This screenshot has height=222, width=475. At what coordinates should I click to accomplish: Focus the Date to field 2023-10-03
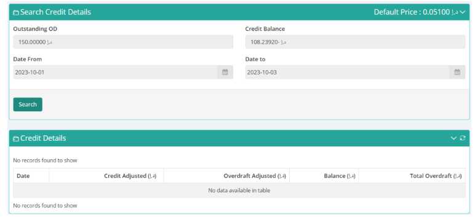(347, 73)
